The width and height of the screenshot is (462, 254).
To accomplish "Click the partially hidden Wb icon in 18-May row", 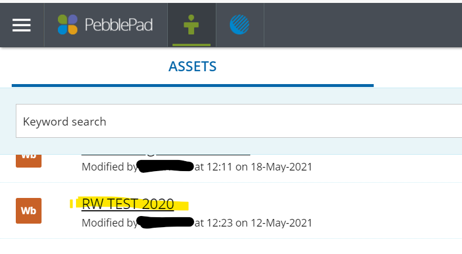I will pyautogui.click(x=29, y=161).
